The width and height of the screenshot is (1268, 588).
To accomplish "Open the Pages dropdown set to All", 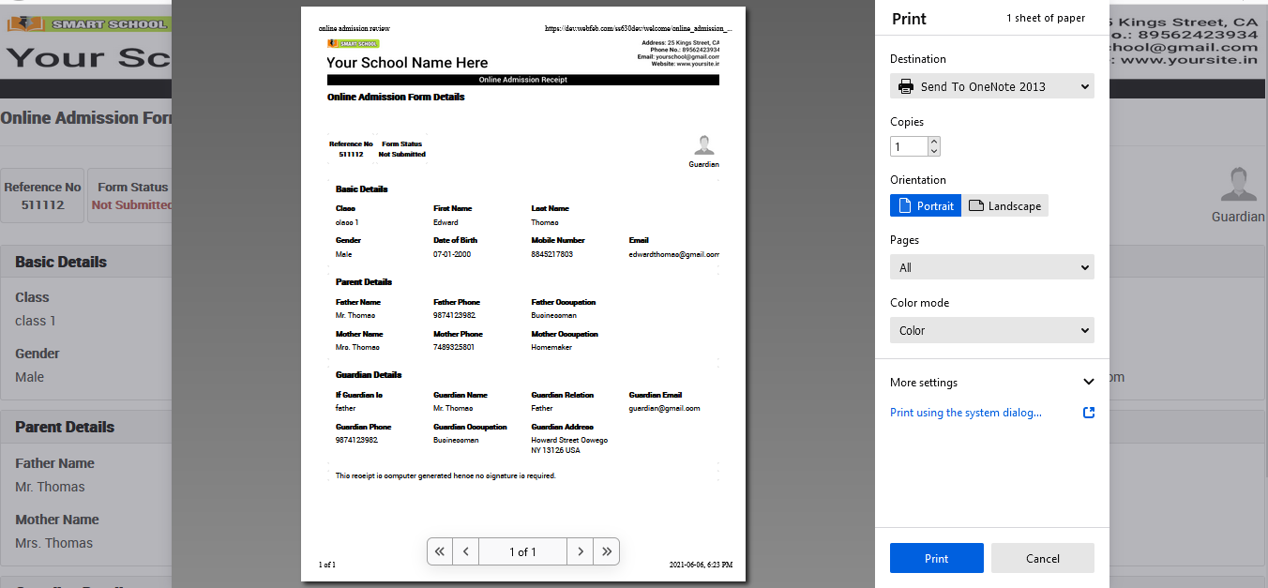I will (991, 267).
